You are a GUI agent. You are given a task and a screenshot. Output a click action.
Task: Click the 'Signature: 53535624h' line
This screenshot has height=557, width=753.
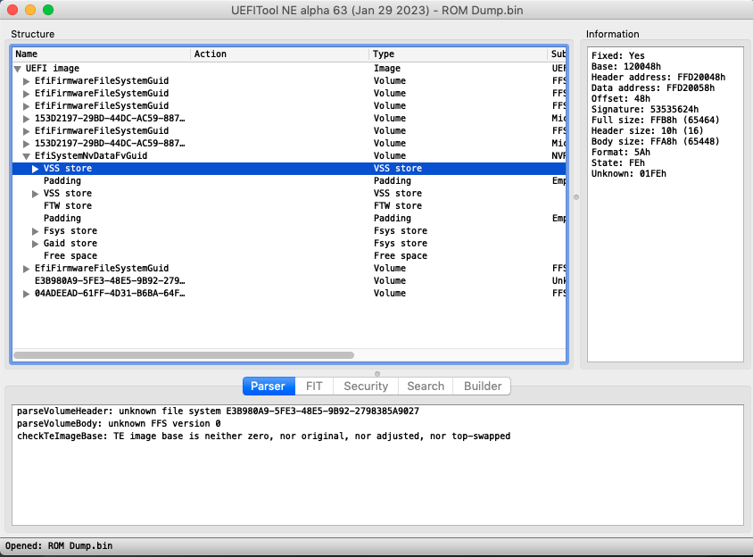click(645, 109)
